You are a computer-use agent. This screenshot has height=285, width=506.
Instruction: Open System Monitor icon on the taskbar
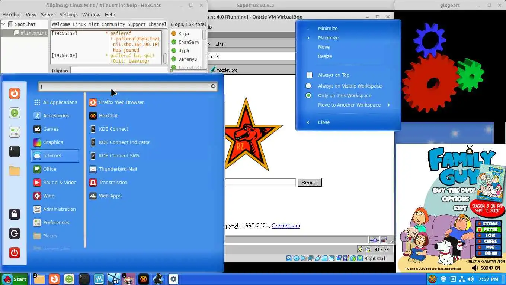click(99, 279)
